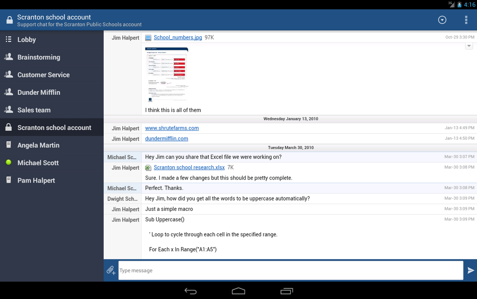
Task: Select Scranton school account in the sidebar
Action: (x=52, y=127)
